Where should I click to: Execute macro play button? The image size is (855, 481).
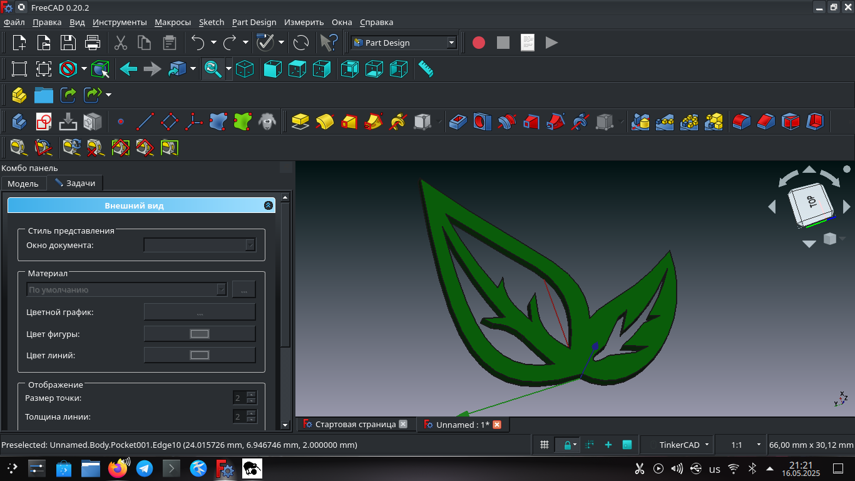[x=551, y=43]
